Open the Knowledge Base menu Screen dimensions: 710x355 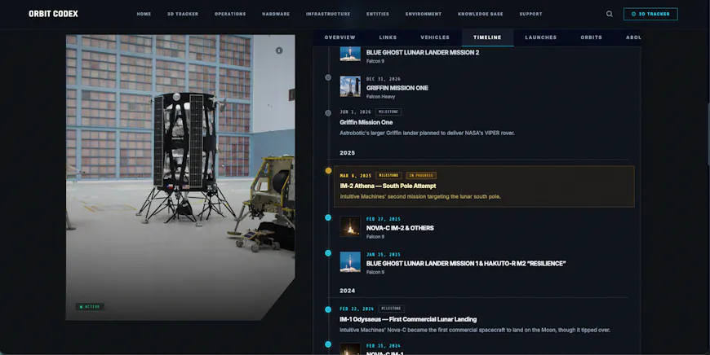point(481,14)
